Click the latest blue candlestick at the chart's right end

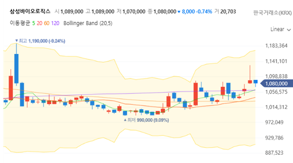[x=255, y=82]
